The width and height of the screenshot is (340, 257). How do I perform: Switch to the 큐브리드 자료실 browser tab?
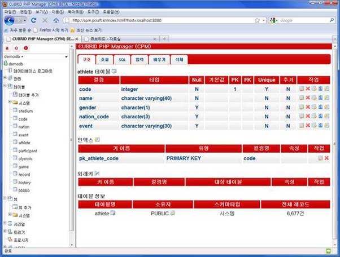pos(120,39)
